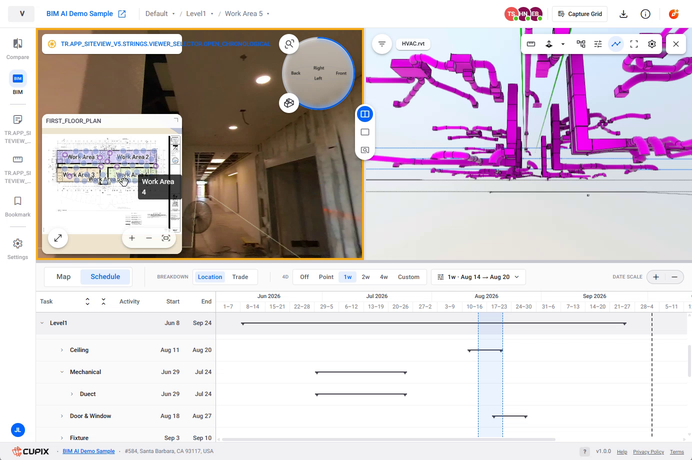This screenshot has width=692, height=460.
Task: Set breakdown to Location
Action: tap(210, 277)
